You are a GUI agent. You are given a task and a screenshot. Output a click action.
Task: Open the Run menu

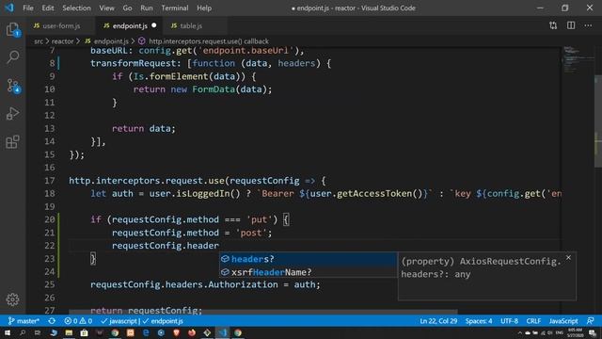[147, 8]
